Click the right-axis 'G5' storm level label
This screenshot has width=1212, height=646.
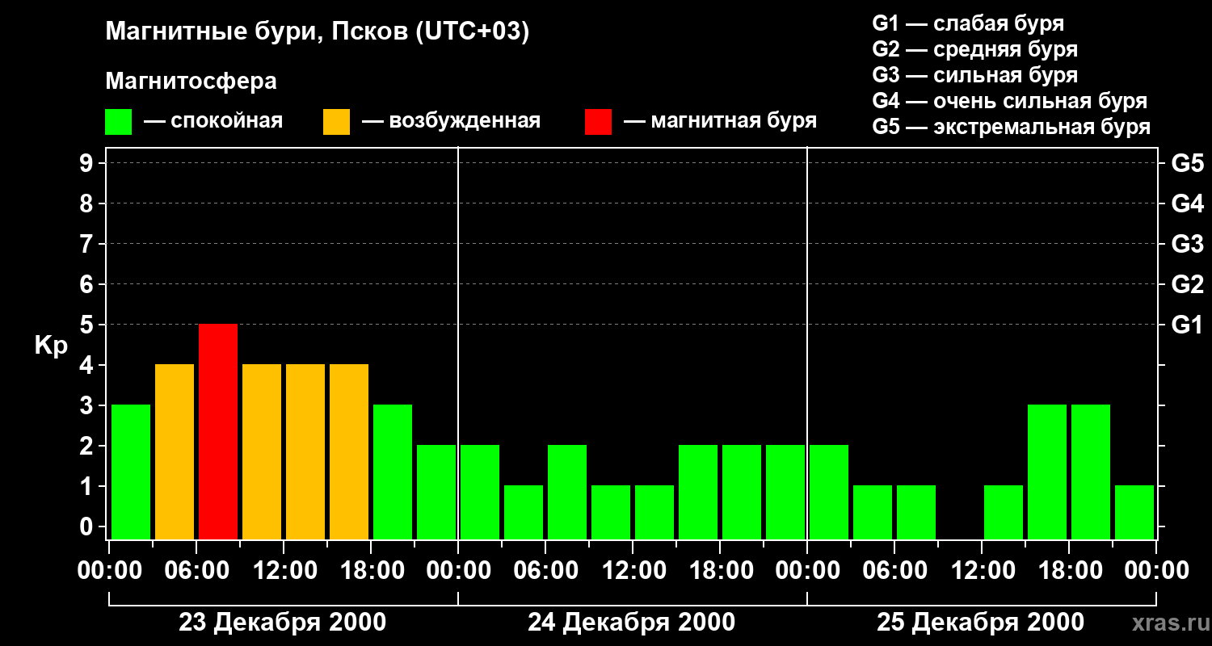(1187, 163)
